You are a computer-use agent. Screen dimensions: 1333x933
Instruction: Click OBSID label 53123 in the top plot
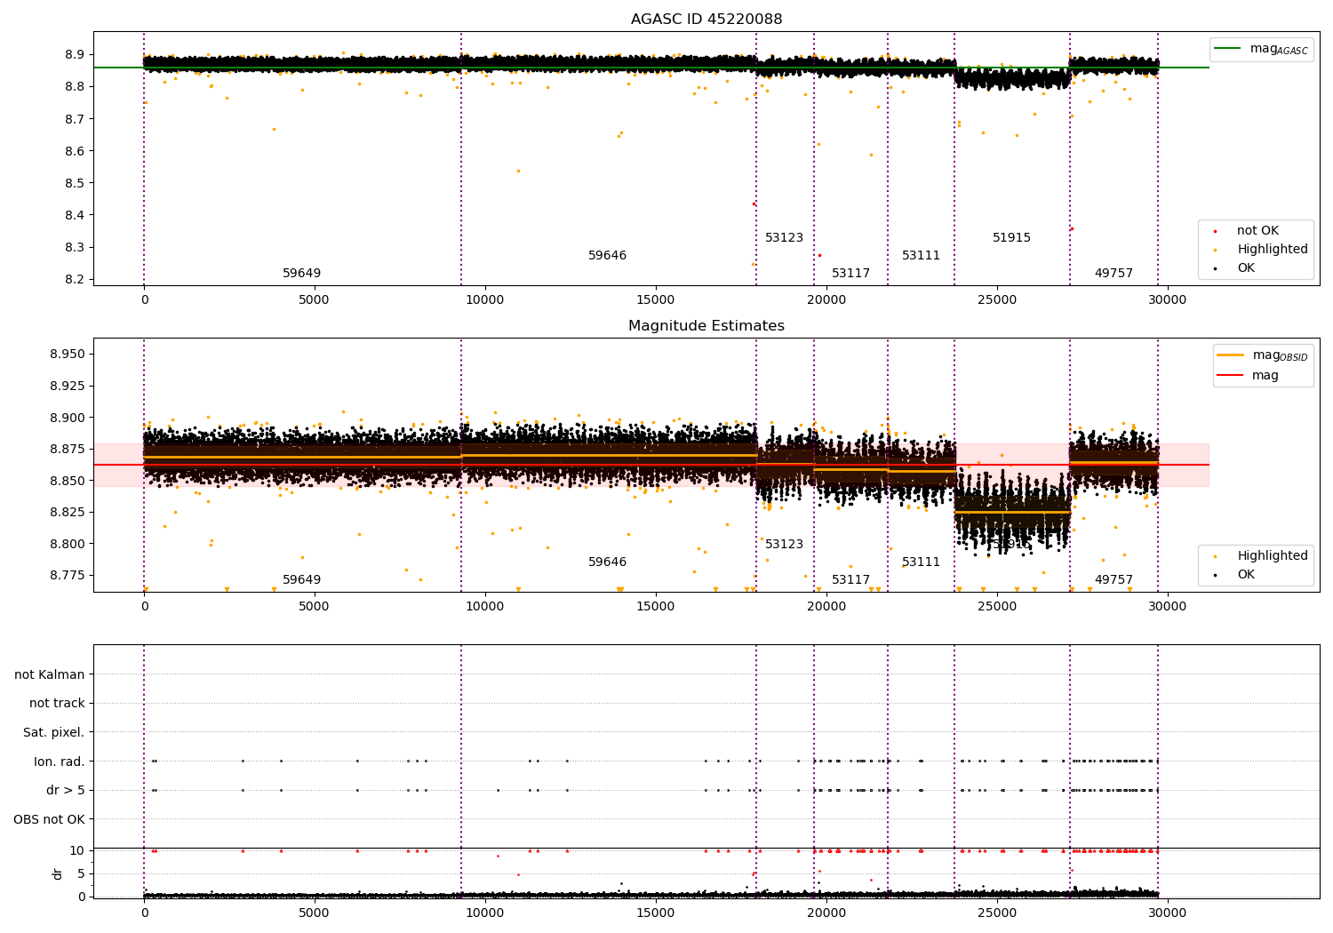785,238
